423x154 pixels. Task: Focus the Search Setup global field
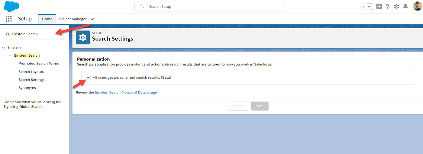pyautogui.click(x=209, y=7)
